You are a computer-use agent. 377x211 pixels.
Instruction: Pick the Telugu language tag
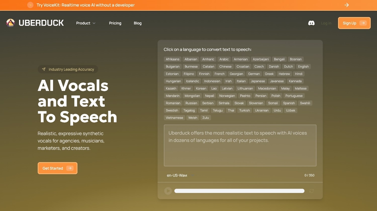point(218,110)
